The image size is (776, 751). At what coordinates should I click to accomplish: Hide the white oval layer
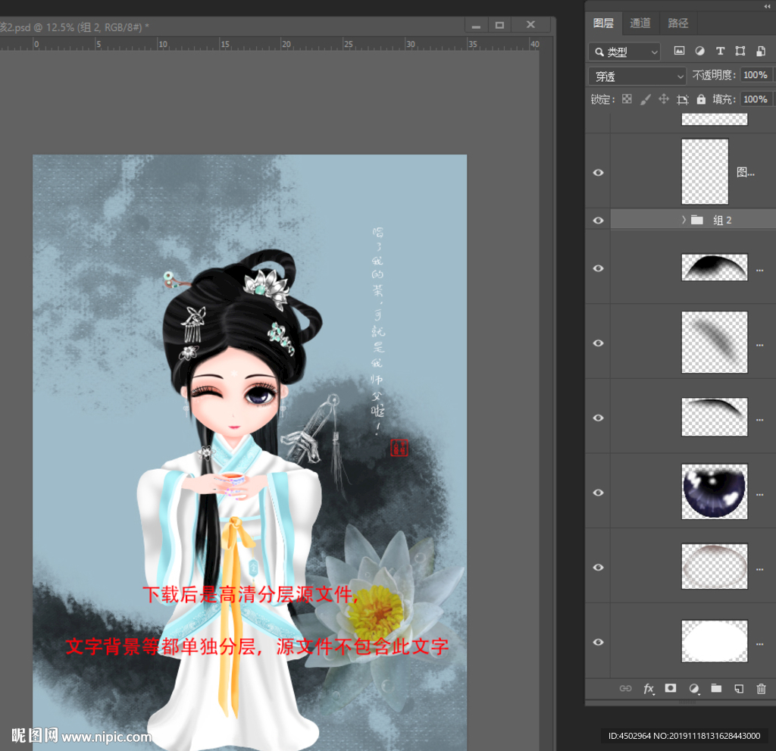pos(599,642)
